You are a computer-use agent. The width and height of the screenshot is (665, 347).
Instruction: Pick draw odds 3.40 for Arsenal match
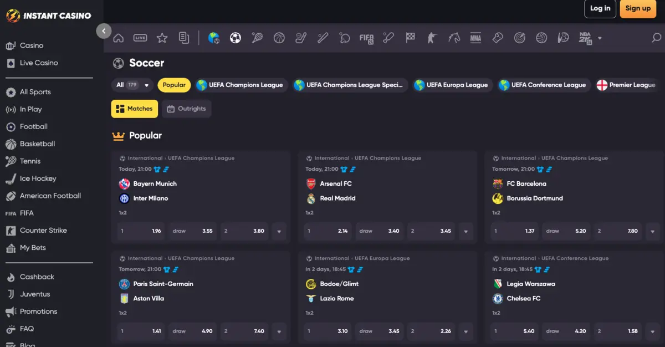pos(380,231)
